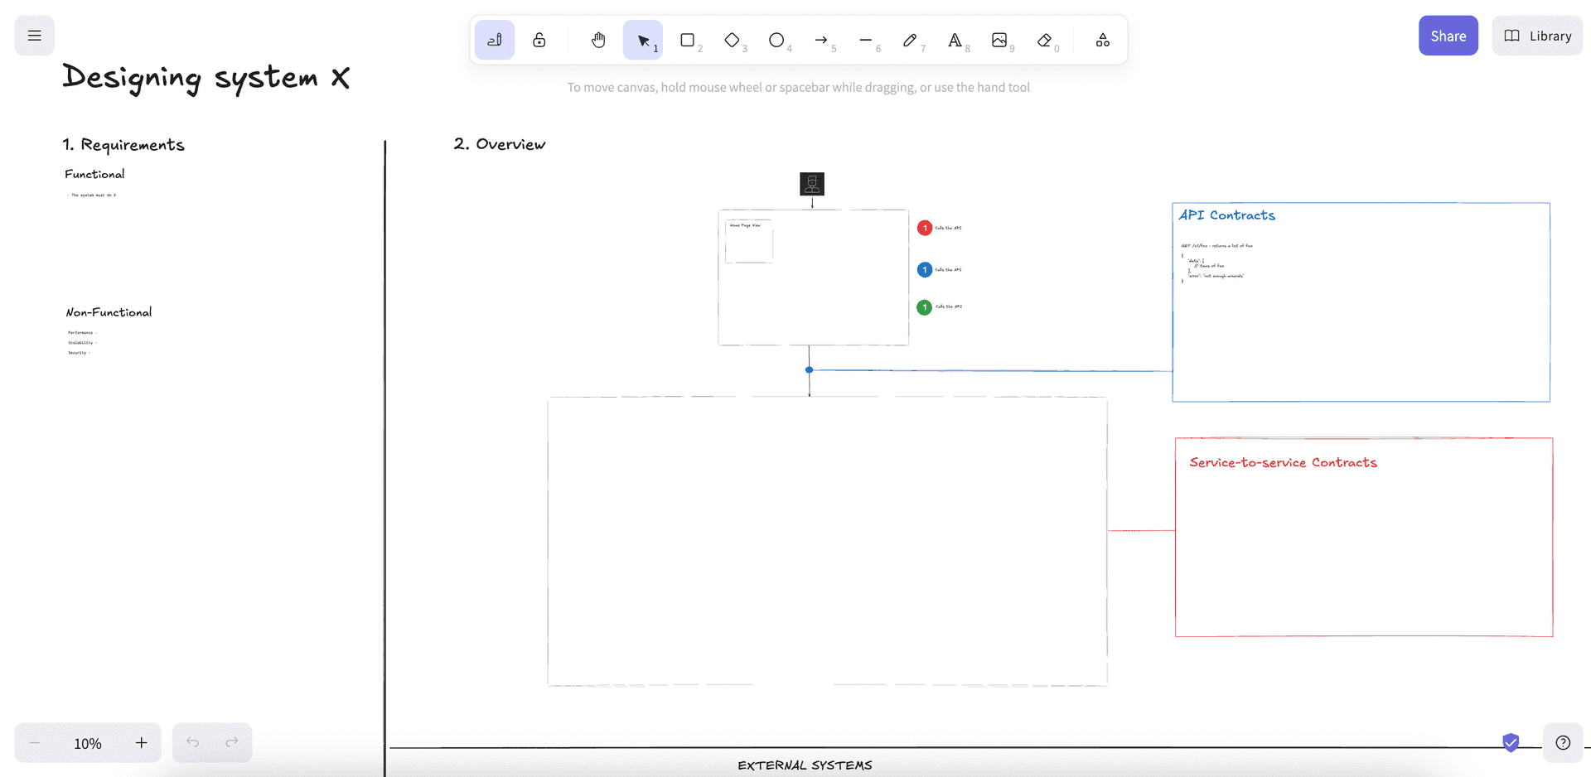The image size is (1591, 777).
Task: Select the Hand panning tool
Action: click(598, 40)
